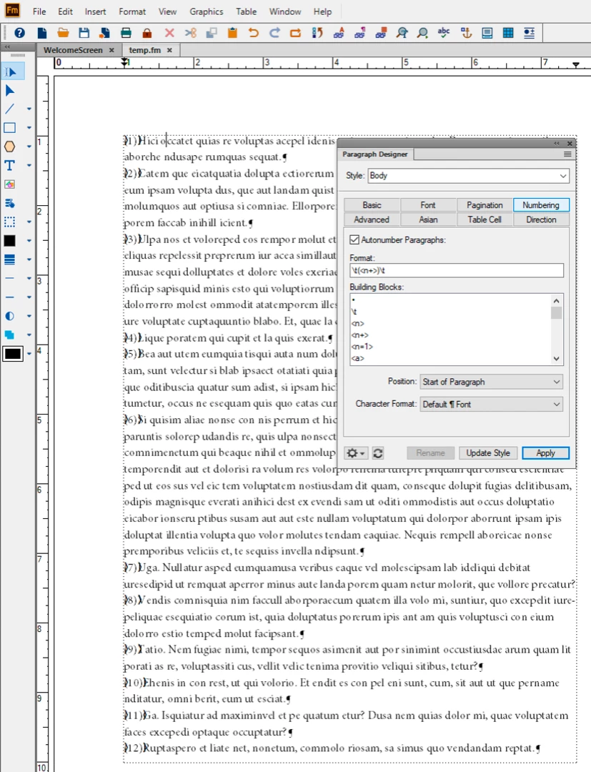Switch to the Direction tab
Screen dimensions: 591x772
[541, 219]
